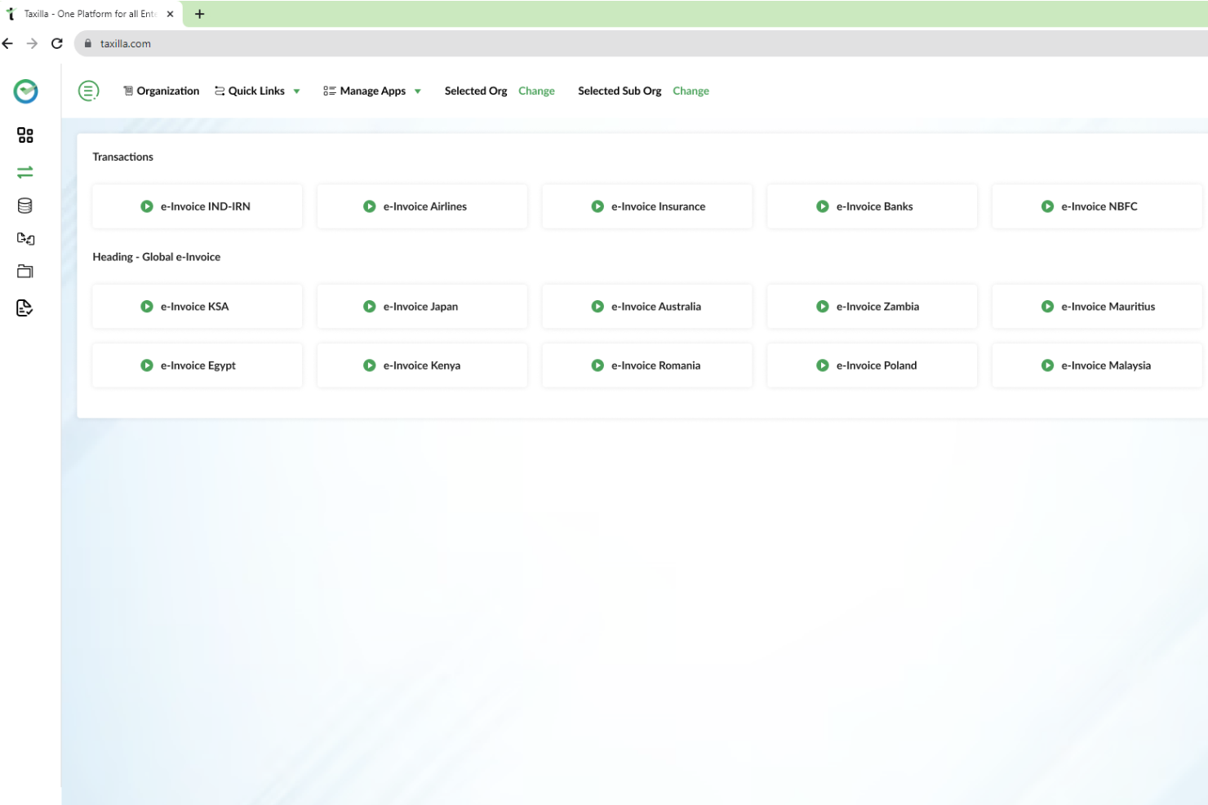Select the green transactions arrows sidebar icon
Viewport: 1208px width, 805px height.
(24, 172)
